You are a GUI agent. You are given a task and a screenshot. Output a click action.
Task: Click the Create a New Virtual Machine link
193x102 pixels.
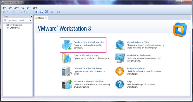click(89, 42)
